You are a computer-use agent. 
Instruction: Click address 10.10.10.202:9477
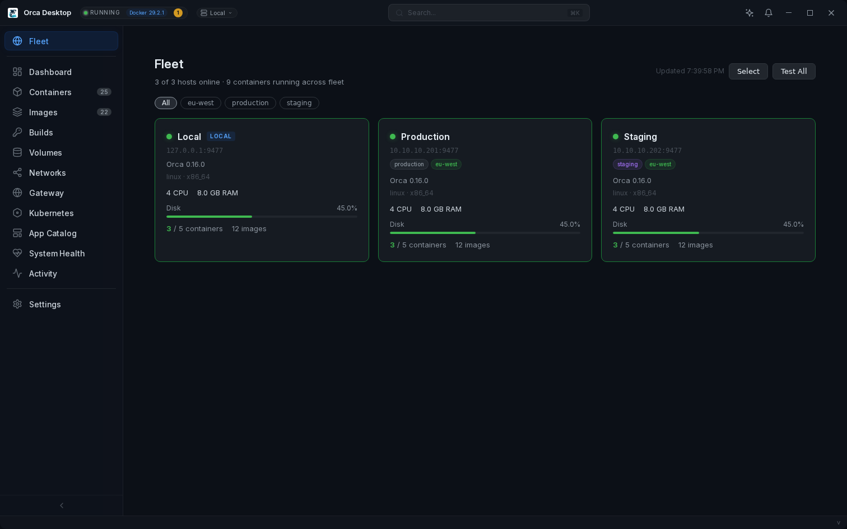click(647, 151)
